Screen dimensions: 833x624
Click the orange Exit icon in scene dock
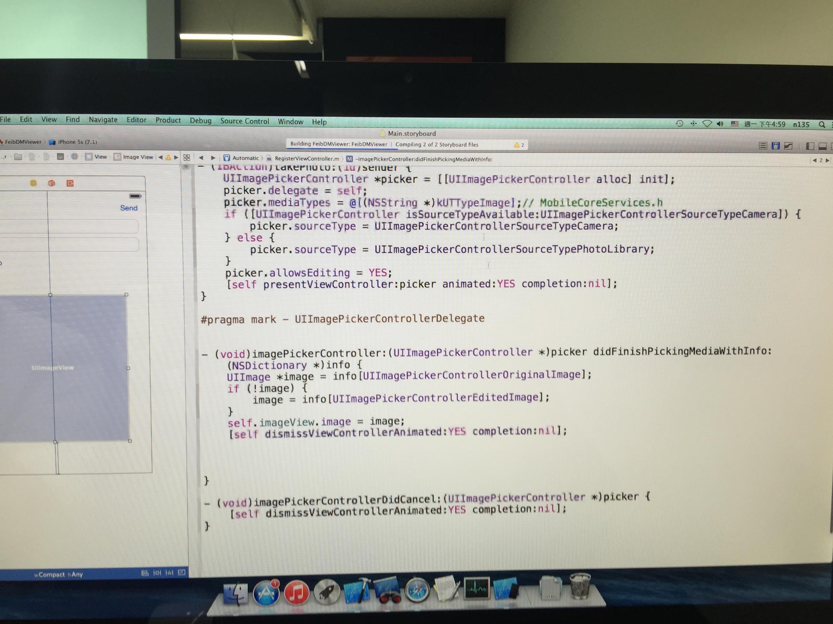70,183
